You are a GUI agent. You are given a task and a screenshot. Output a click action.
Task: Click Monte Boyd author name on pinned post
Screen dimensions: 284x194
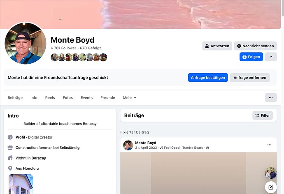146,143
